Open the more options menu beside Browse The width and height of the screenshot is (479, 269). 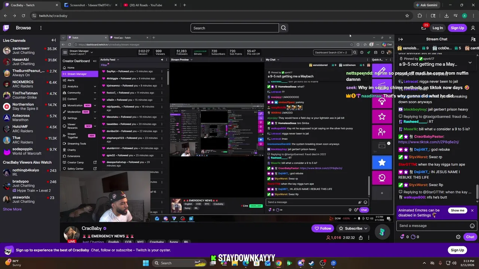[41, 28]
